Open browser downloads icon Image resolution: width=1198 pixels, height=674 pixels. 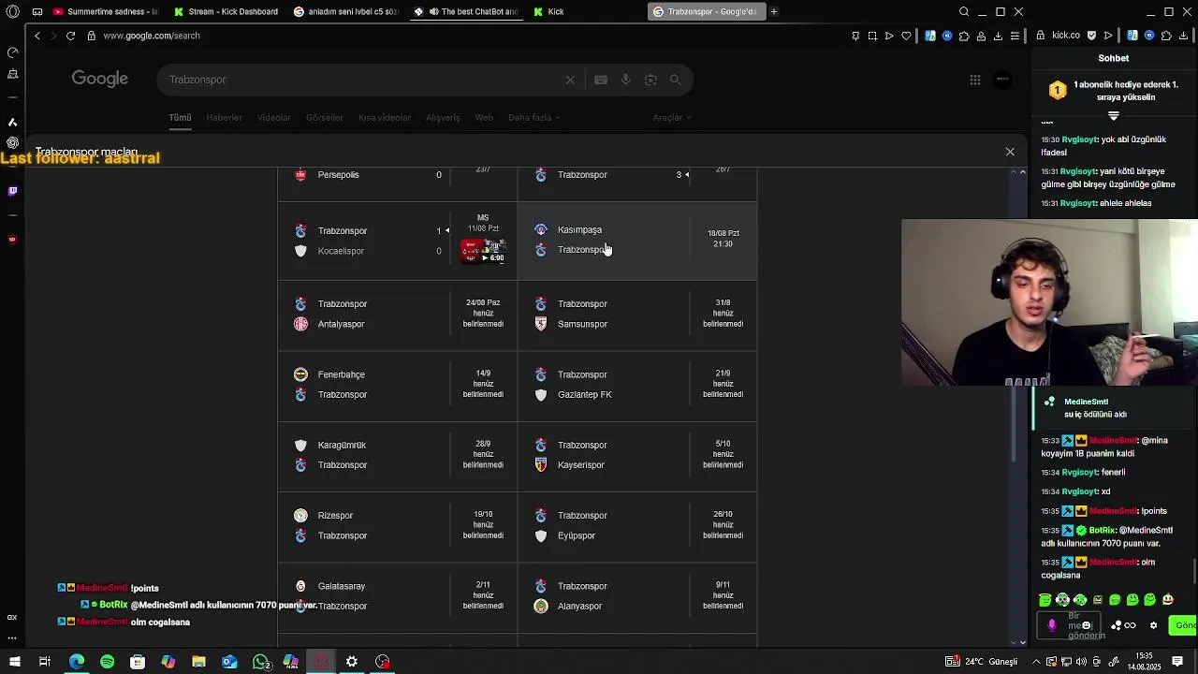click(x=998, y=36)
